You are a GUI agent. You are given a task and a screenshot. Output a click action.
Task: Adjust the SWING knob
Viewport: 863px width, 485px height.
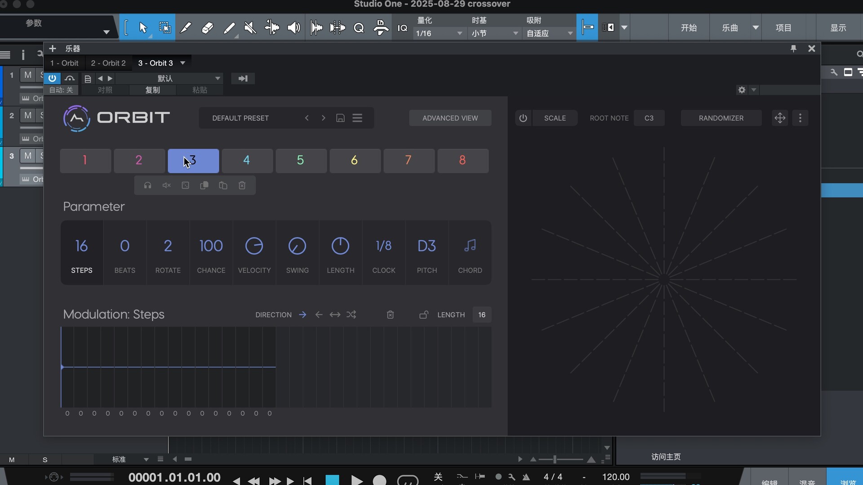coord(297,246)
